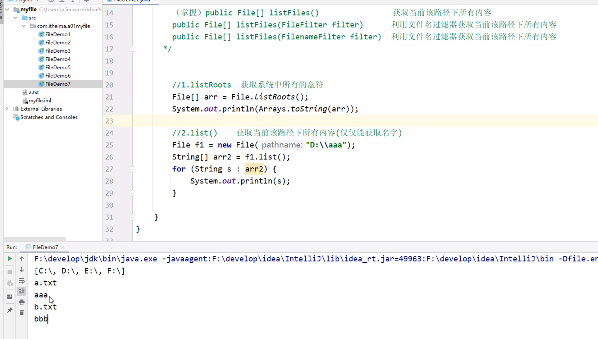Toggle soft-wrap in the Run console
Image resolution: width=598 pixels, height=339 pixels.
click(22, 281)
